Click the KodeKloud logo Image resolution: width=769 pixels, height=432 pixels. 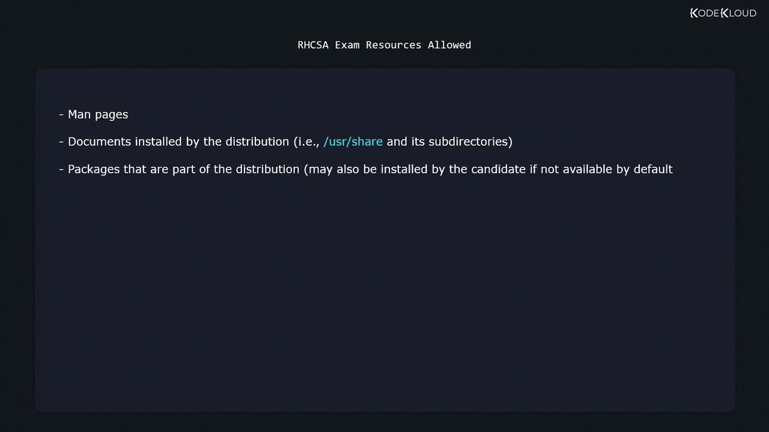tap(723, 13)
